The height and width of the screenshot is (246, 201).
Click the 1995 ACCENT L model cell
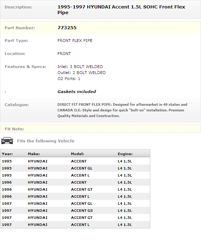click(x=80, y=175)
